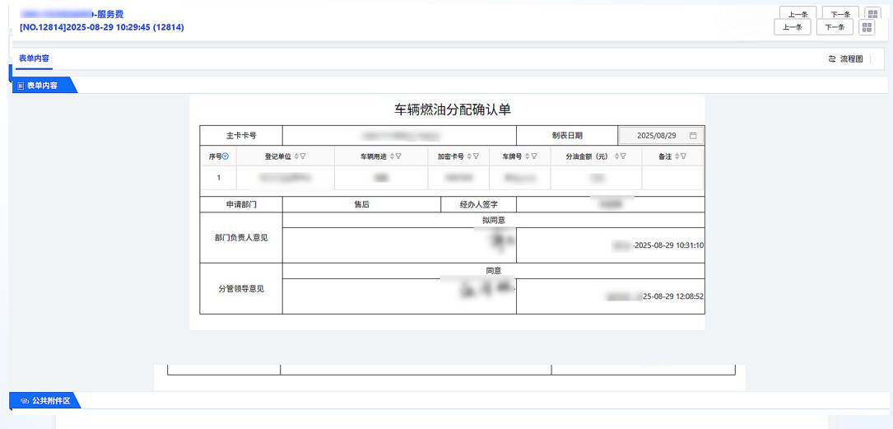
Task: Open the 流程图 view
Action: (x=845, y=59)
